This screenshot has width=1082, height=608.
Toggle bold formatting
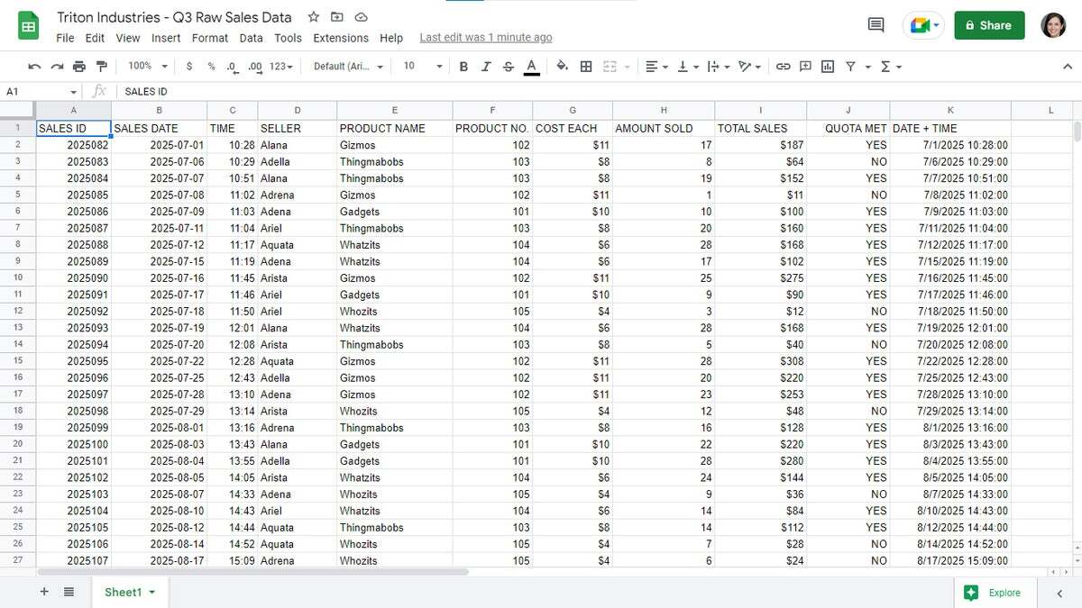(463, 67)
